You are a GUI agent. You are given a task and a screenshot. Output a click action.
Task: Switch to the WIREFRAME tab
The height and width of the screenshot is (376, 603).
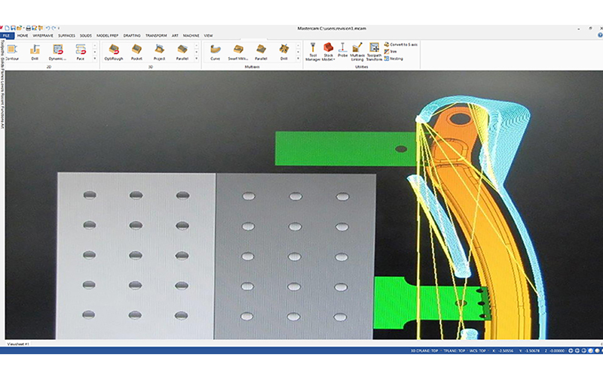[43, 35]
